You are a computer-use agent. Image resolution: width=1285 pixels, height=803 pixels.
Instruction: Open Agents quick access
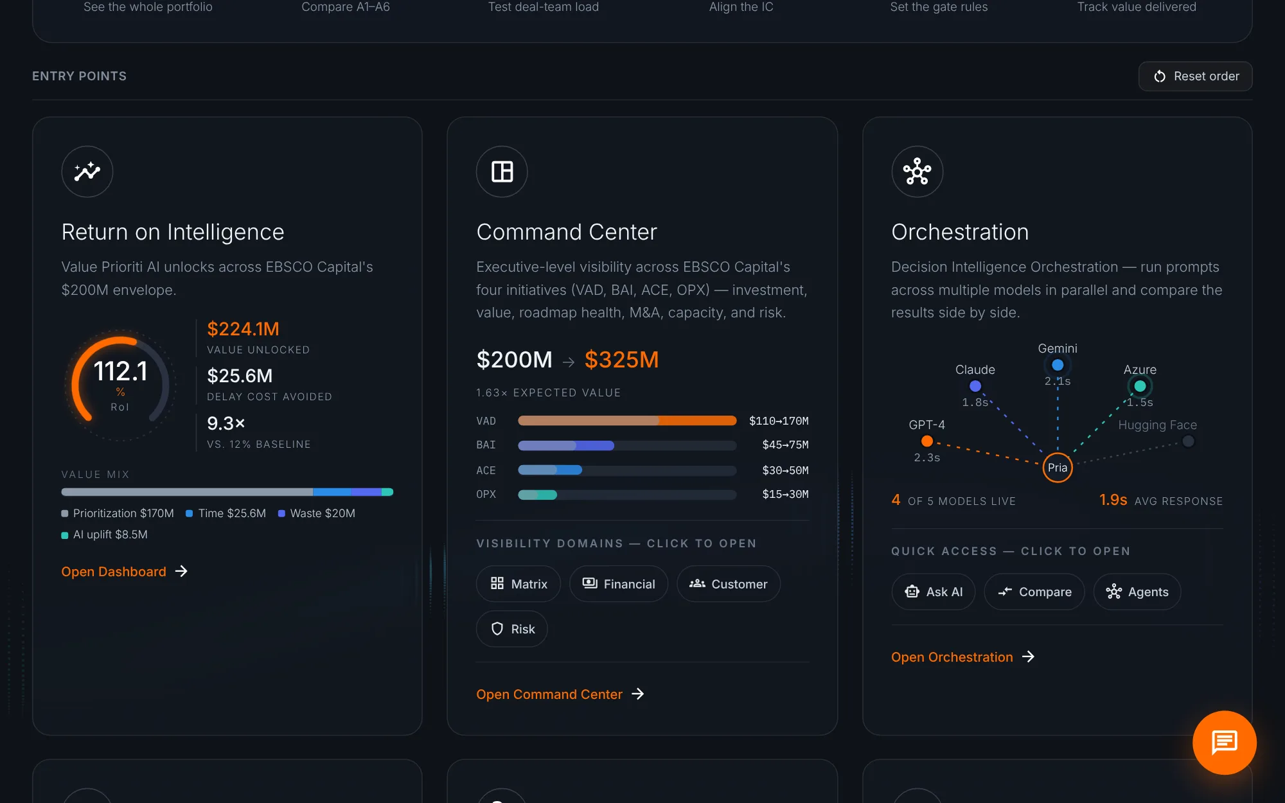pos(1137,592)
